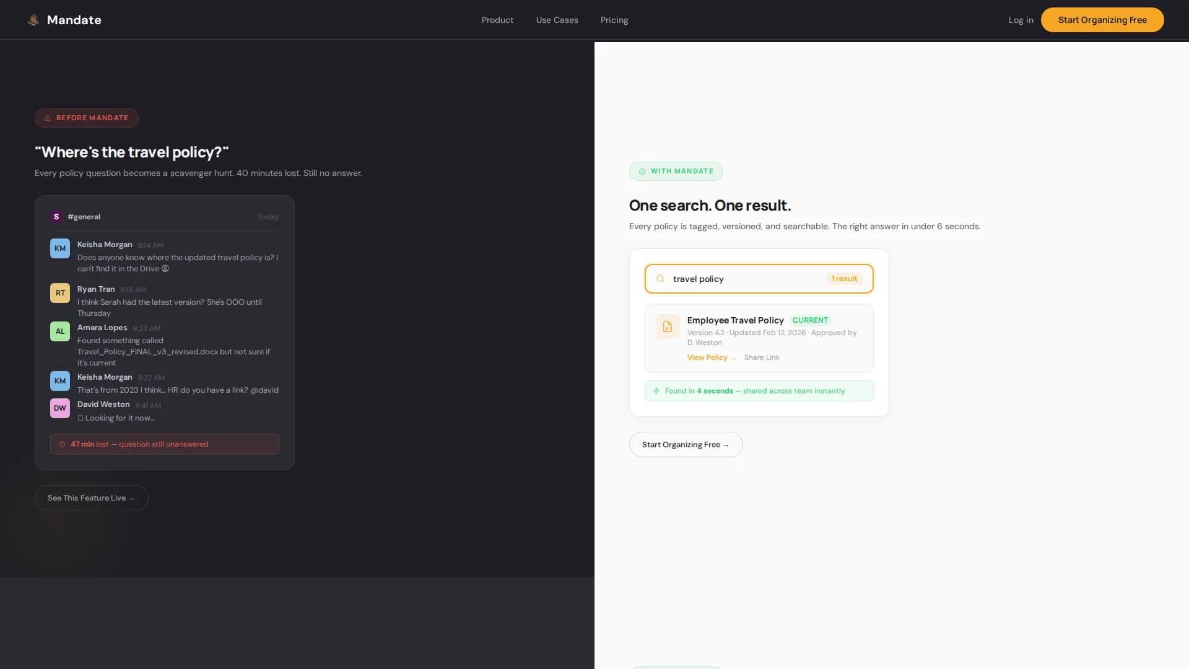Click David Weston's DW avatar
Viewport: 1189px width, 669px height.
click(x=59, y=408)
